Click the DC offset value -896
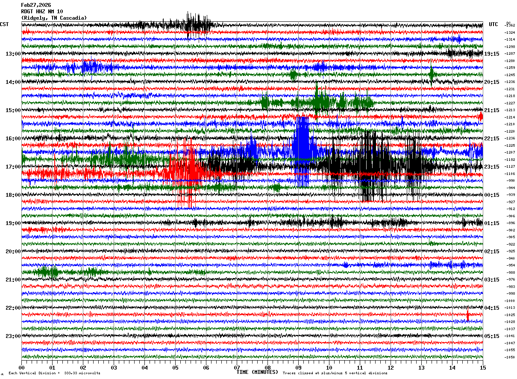 click(510, 223)
